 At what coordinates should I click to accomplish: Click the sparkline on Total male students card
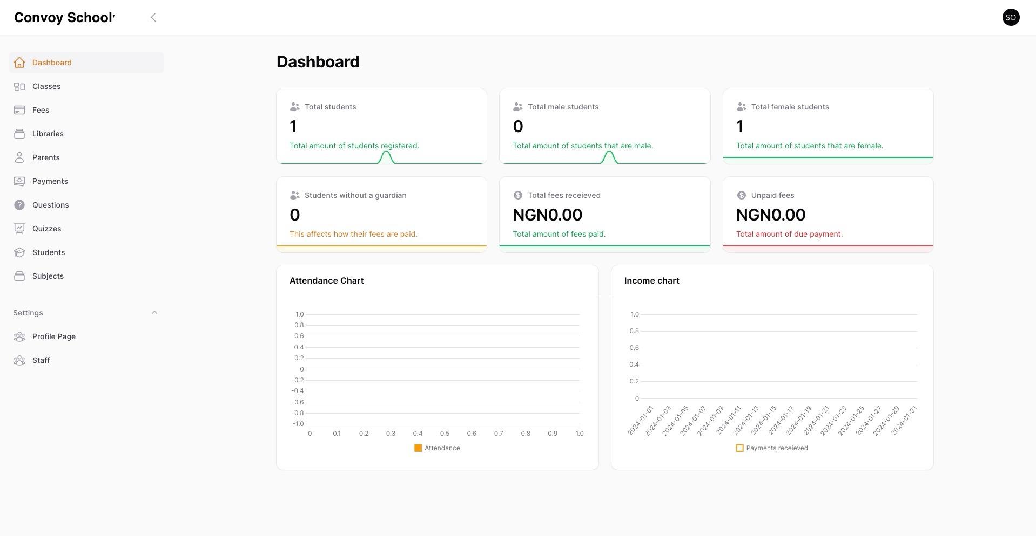(604, 157)
